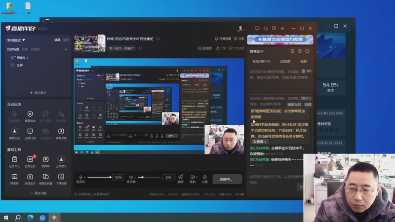Open the 如何快速上手直播伴侣? help link
395x222 pixels.
92,194
